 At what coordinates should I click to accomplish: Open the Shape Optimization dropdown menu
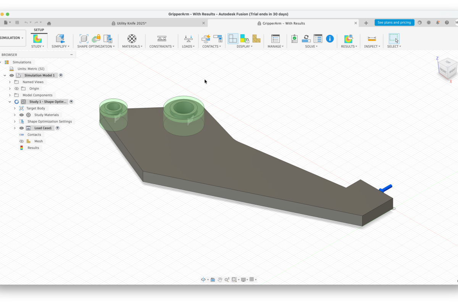tap(96, 47)
